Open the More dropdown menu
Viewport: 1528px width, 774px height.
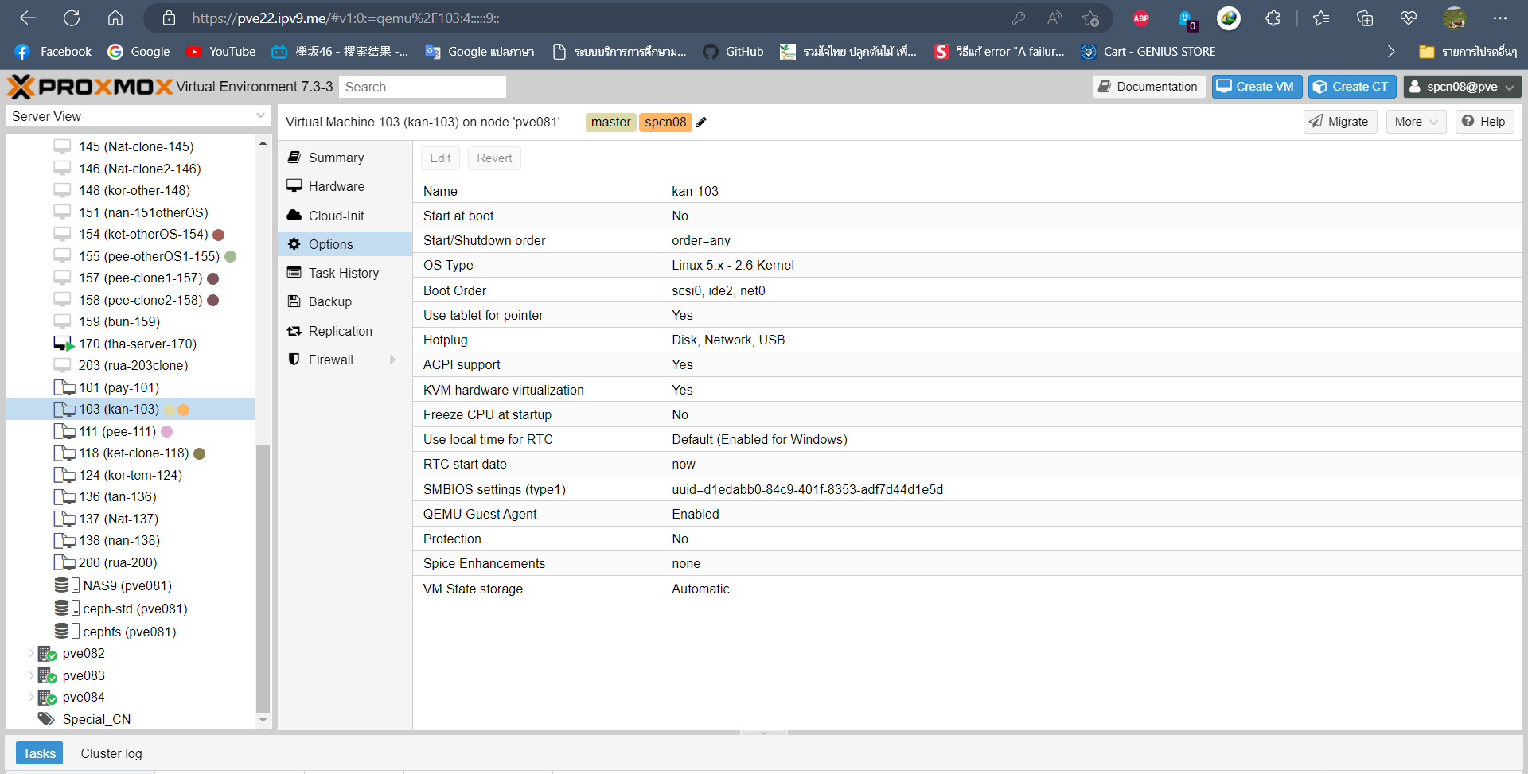click(x=1416, y=122)
